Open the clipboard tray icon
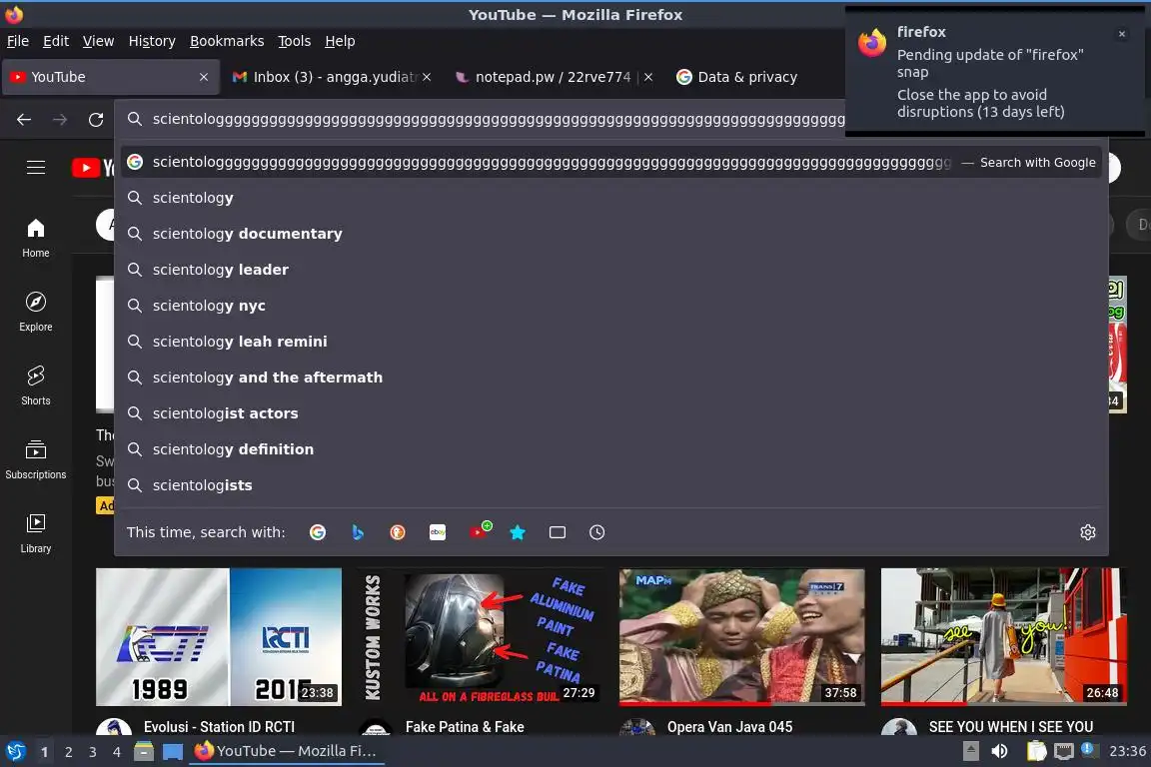 tap(1036, 751)
